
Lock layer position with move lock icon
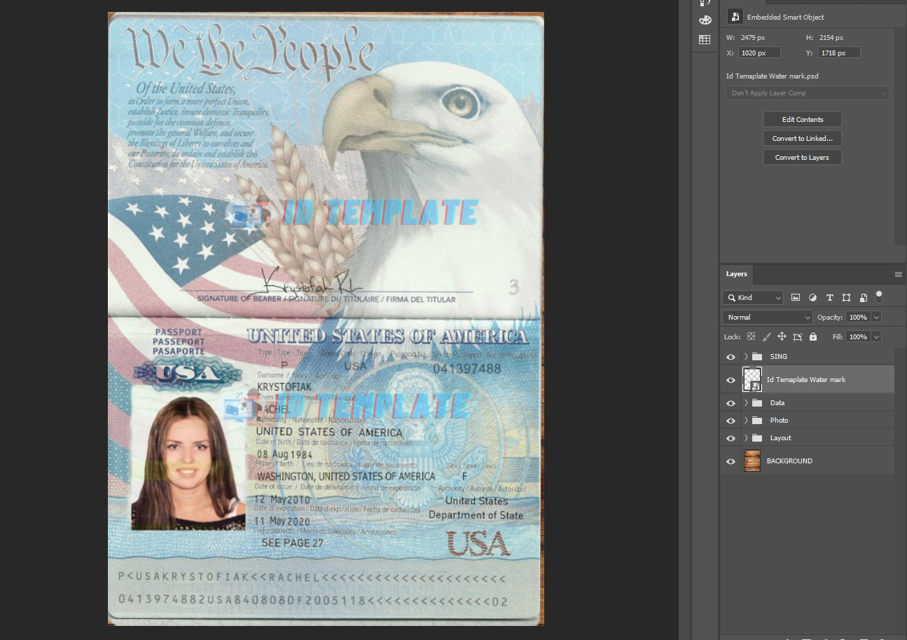click(782, 337)
